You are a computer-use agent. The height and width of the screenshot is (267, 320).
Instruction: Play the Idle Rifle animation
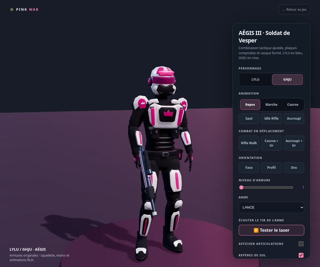click(271, 119)
